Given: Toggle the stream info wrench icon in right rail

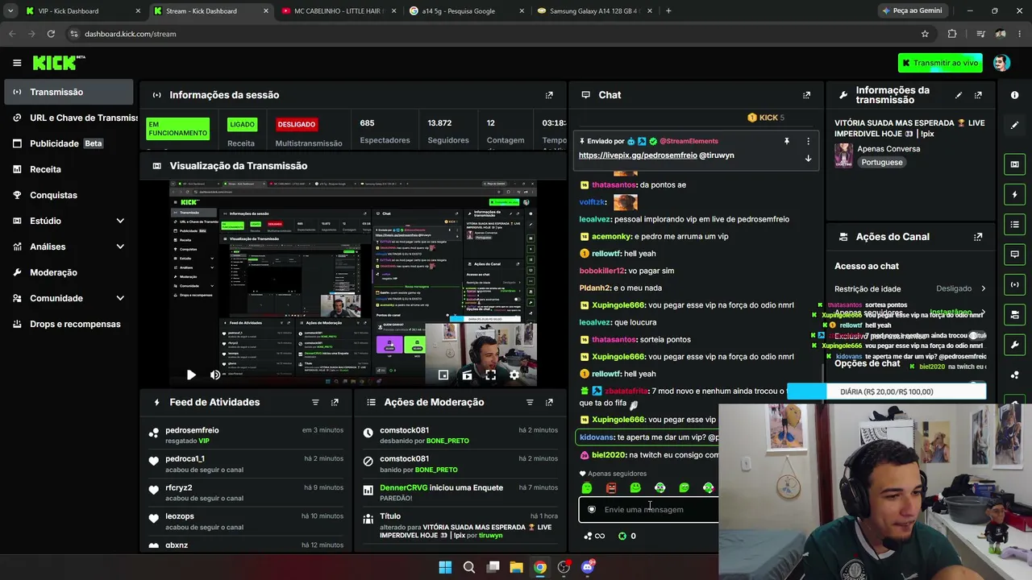Looking at the screenshot, I should click(x=1014, y=344).
